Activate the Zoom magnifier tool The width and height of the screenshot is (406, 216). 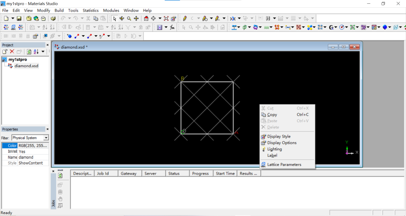(x=129, y=18)
